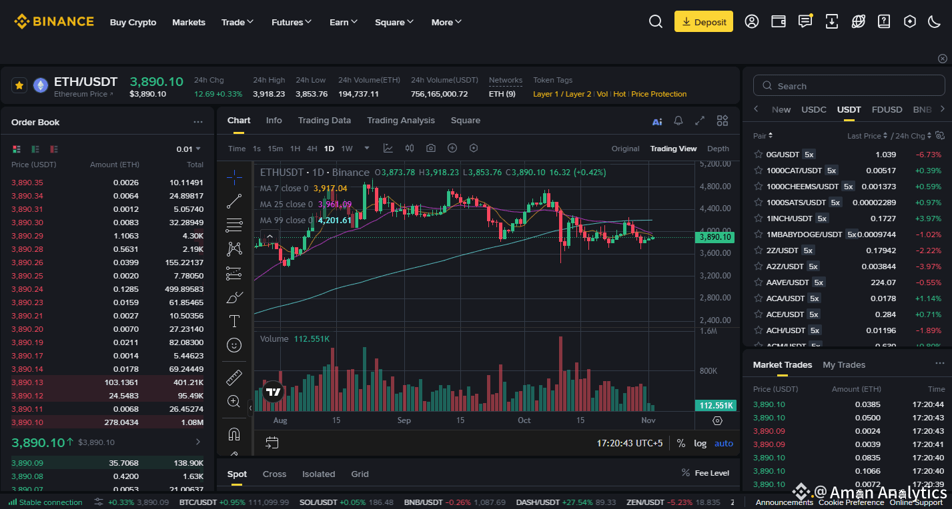Open the Square dropdown in the top navigation
Image resolution: width=952 pixels, height=509 pixels.
point(394,22)
